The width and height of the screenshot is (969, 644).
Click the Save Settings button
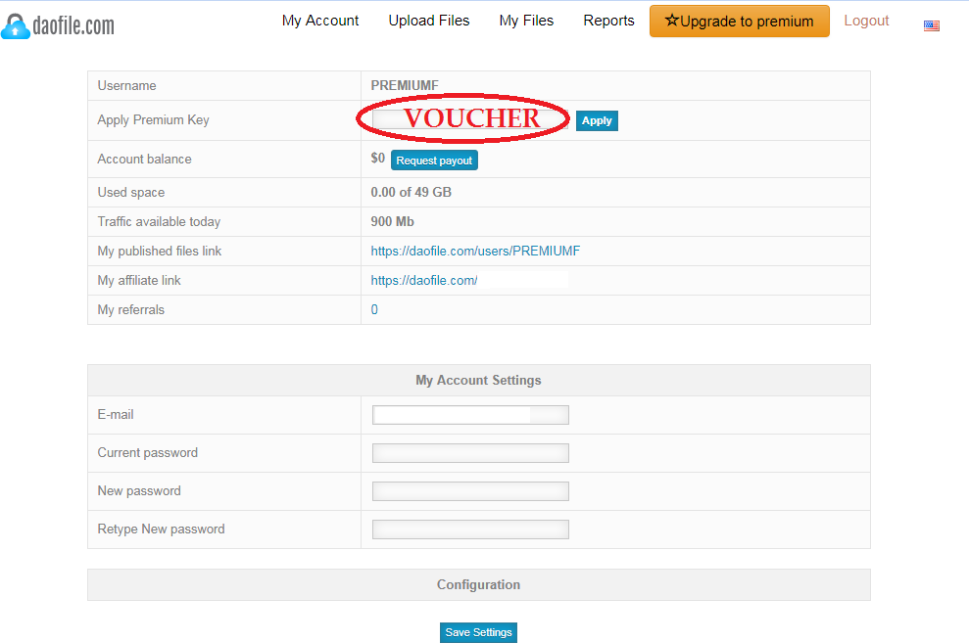pos(478,632)
